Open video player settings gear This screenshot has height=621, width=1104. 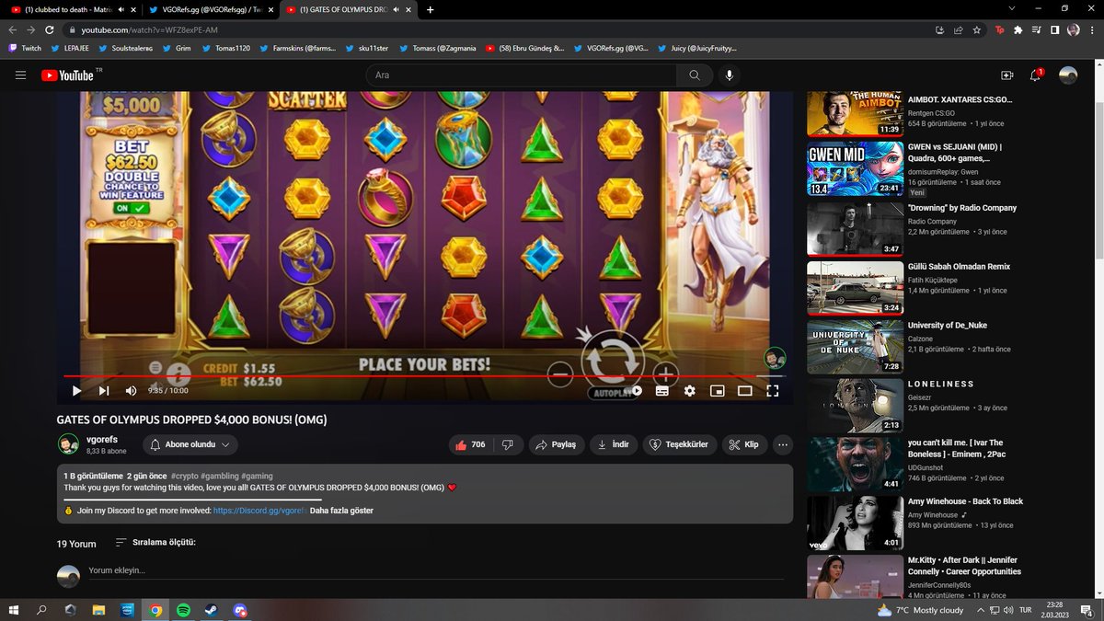689,391
